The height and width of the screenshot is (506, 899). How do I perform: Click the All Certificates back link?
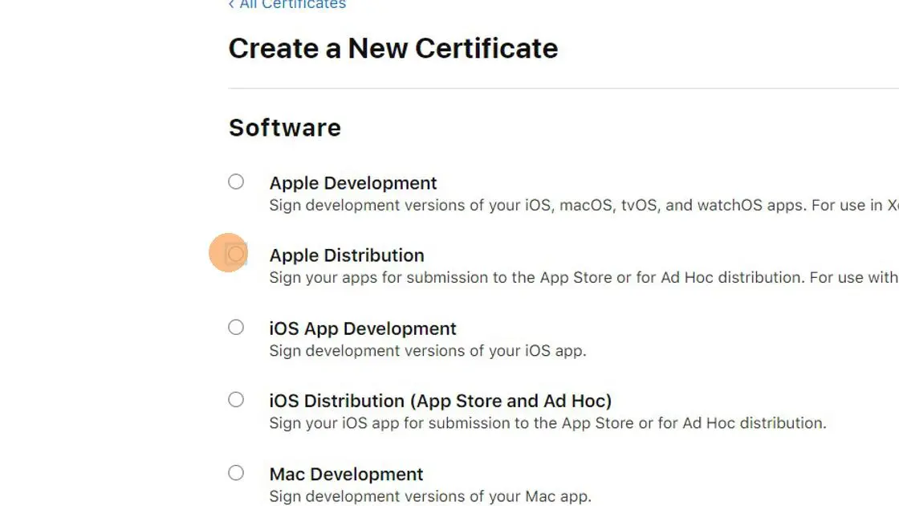[291, 5]
